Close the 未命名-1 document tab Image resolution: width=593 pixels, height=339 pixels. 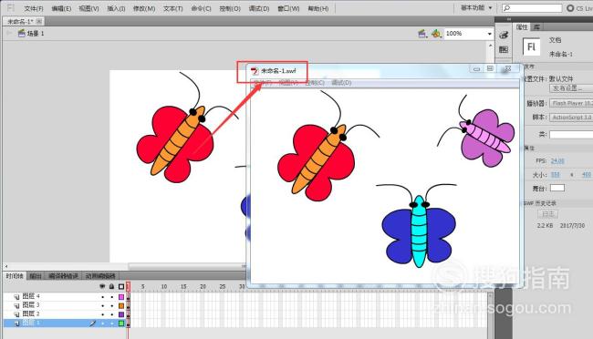[39, 22]
